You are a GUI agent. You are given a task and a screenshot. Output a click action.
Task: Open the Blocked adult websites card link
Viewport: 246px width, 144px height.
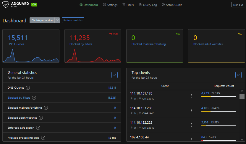[x=208, y=44]
